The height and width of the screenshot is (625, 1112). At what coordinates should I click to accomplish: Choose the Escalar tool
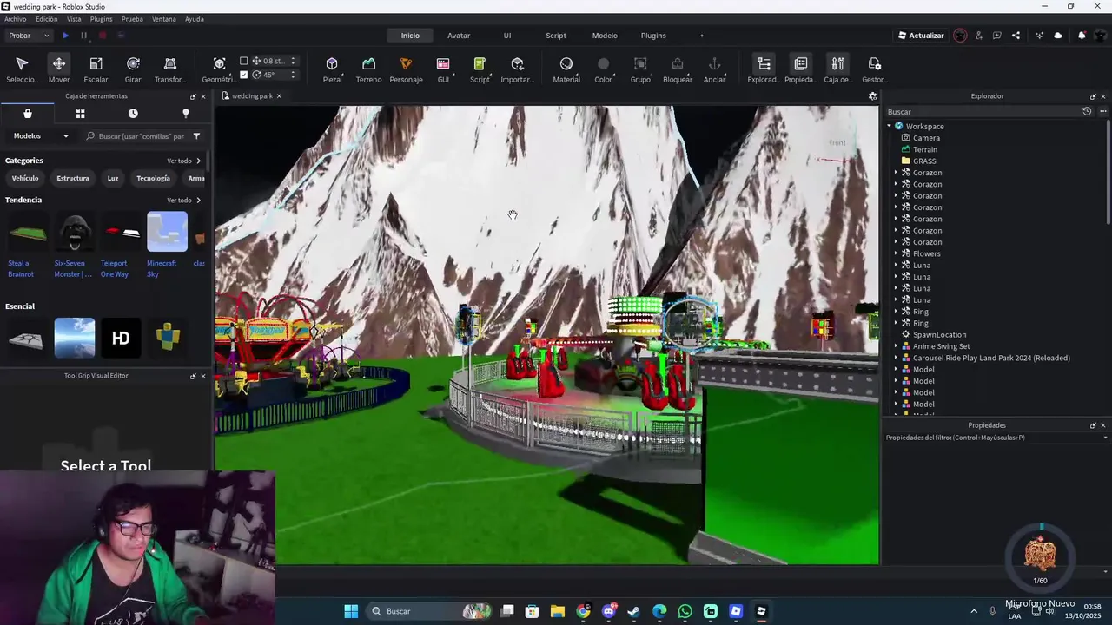click(96, 69)
